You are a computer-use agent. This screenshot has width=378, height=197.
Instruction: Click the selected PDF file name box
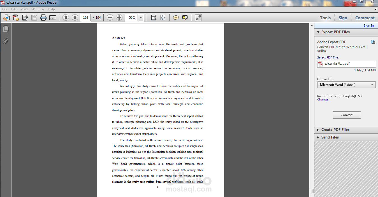point(346,64)
